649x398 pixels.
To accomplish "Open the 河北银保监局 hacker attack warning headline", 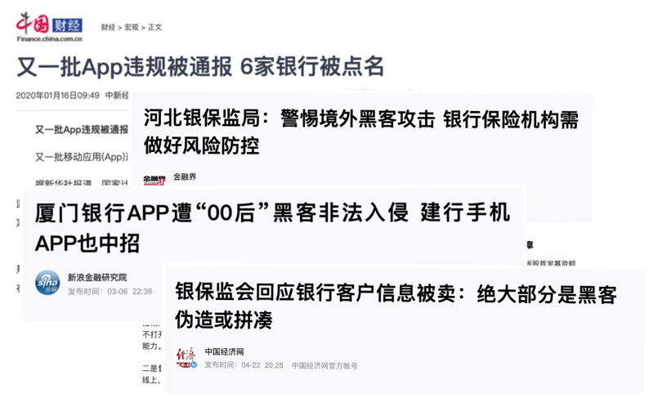I will click(361, 132).
